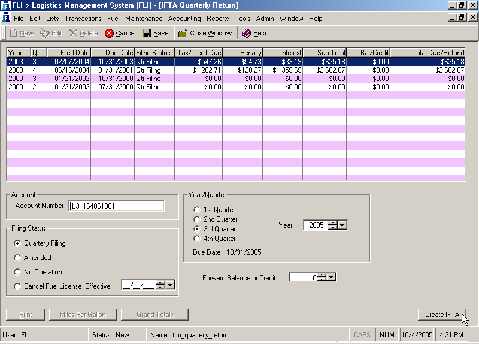The height and width of the screenshot is (344, 479).
Task: Click the Miles Per Gallon button
Action: 83,315
